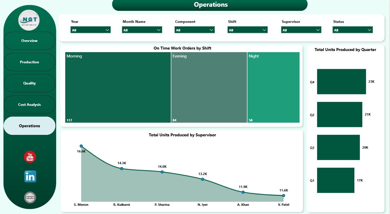Click the 84 value in Evening block
This screenshot has width=390, height=214.
pos(174,120)
